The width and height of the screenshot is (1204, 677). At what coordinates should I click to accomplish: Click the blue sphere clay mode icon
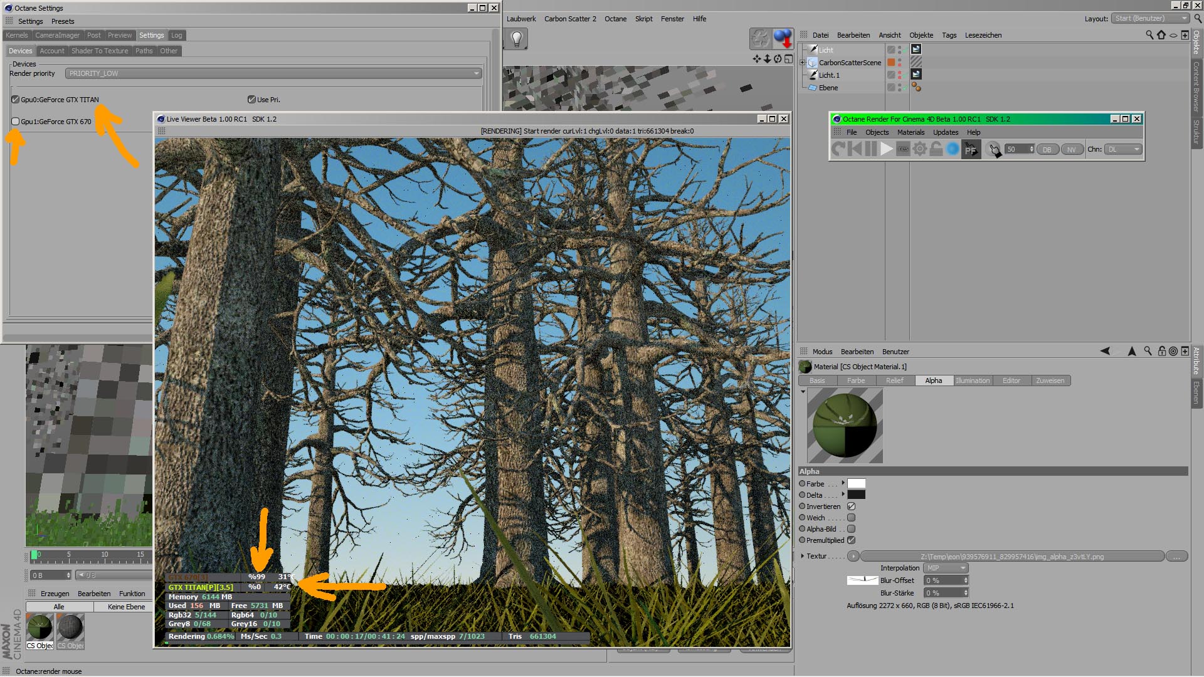pyautogui.click(x=953, y=149)
